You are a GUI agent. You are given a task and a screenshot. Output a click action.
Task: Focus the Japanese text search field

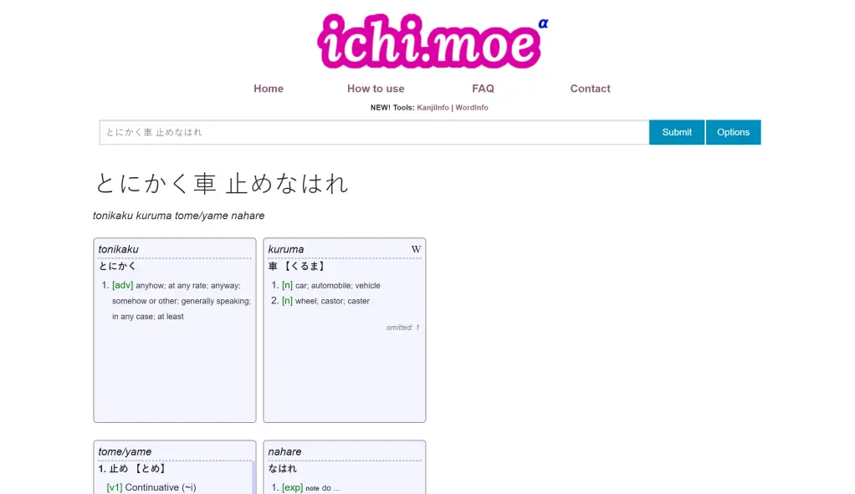click(373, 132)
